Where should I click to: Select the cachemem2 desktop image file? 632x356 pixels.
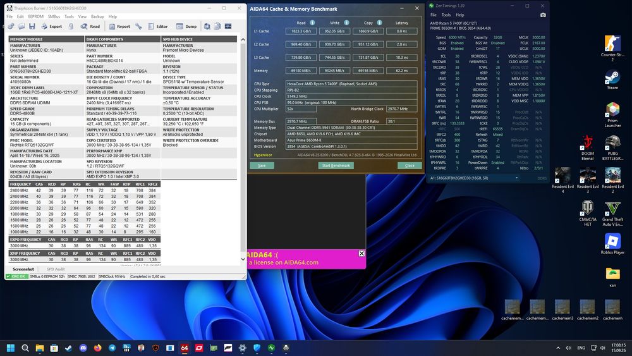[587, 310]
